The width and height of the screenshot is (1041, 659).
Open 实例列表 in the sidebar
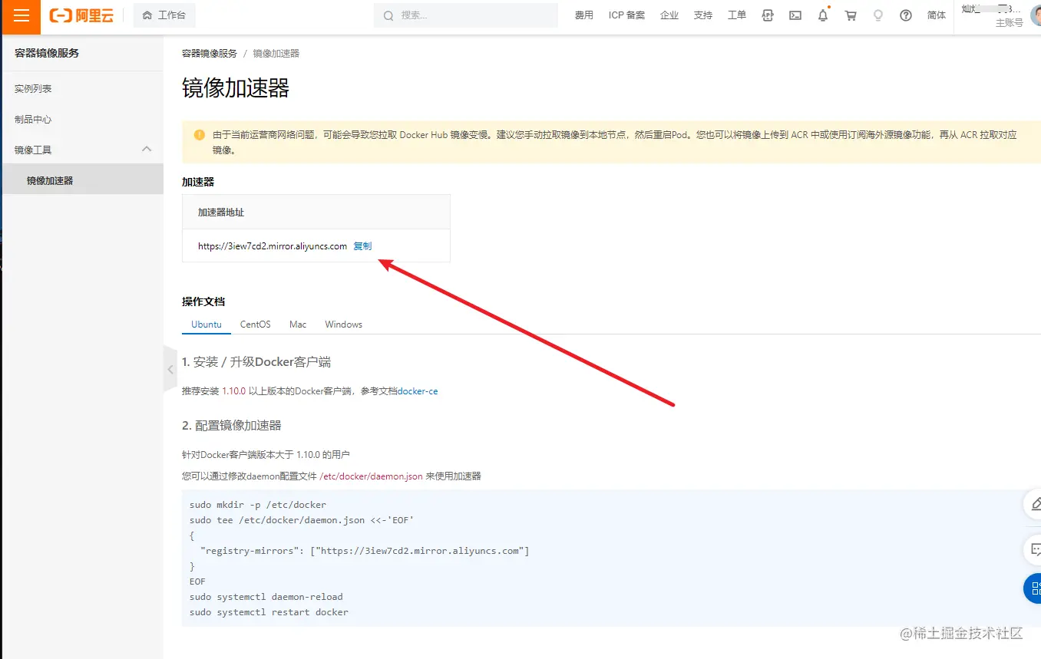point(33,89)
